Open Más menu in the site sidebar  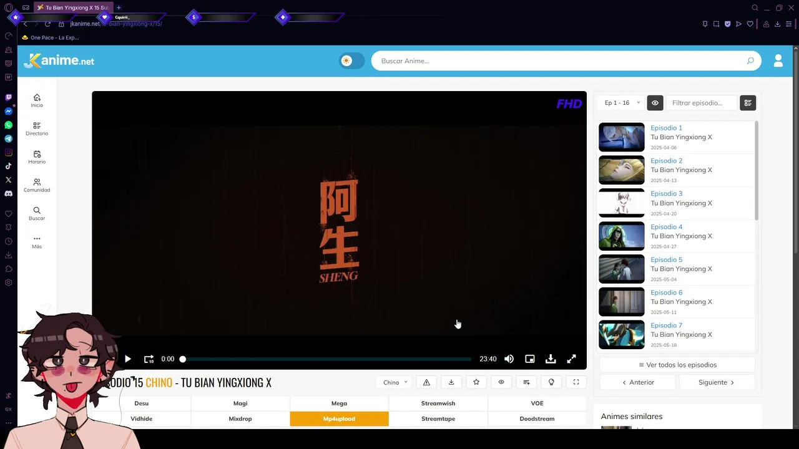click(37, 242)
